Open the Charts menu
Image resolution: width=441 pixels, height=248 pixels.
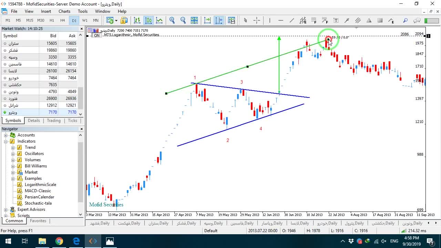click(x=64, y=11)
